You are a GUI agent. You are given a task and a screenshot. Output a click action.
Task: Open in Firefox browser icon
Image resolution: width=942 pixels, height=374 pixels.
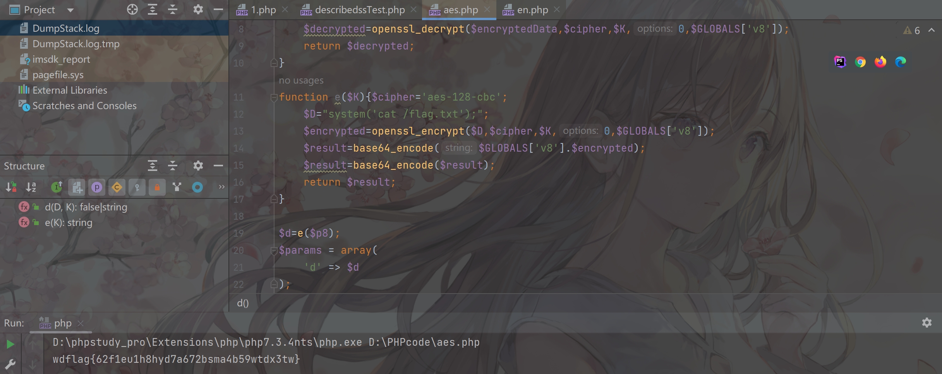tap(880, 62)
